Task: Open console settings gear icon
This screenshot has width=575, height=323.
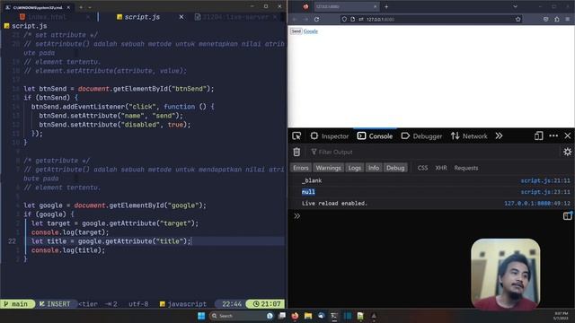Action: point(567,152)
